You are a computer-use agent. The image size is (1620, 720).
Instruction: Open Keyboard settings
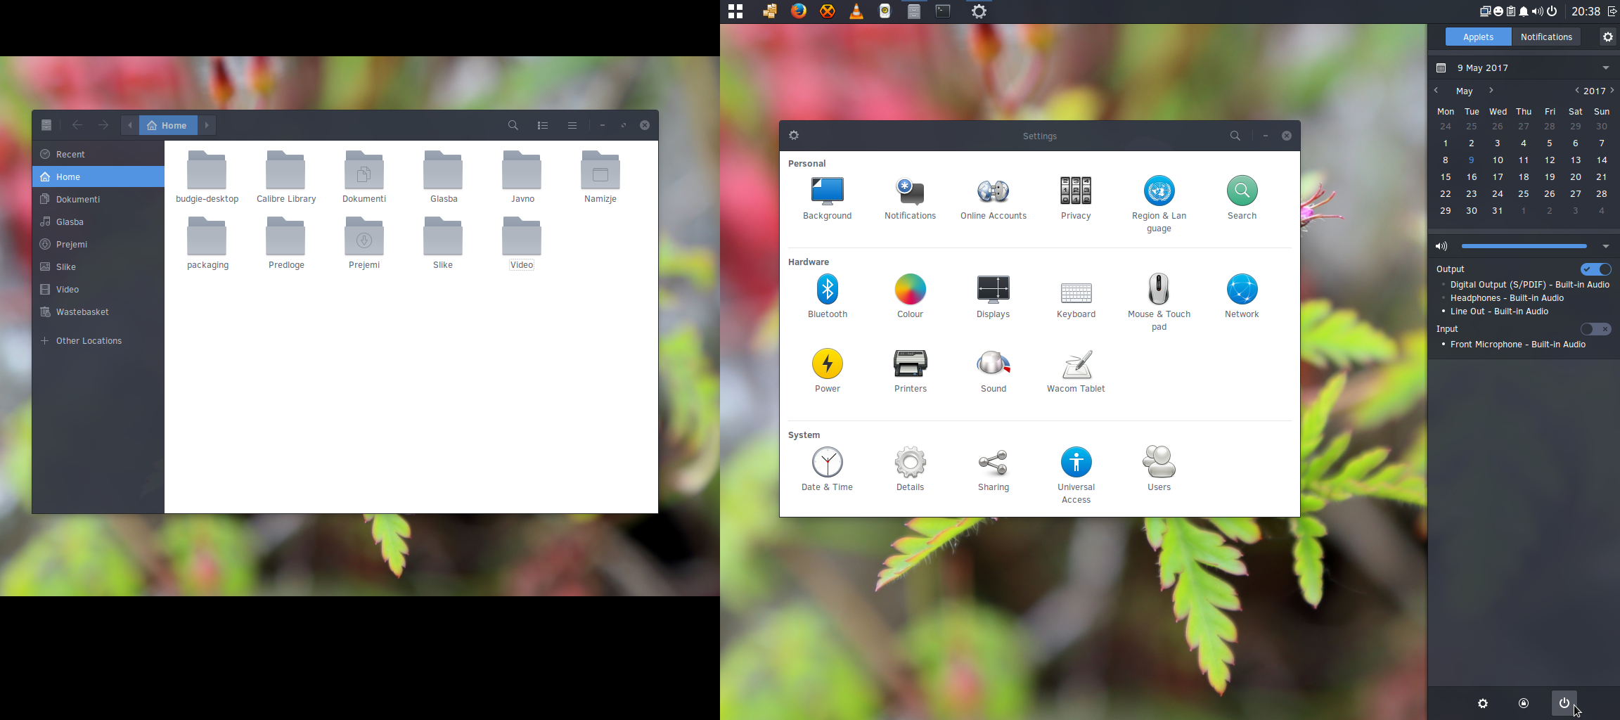tap(1076, 297)
